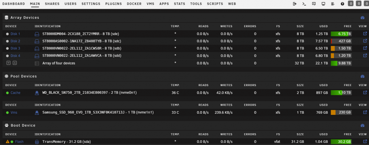Image resolution: width=369 pixels, height=145 pixels.
Task: Browse Disk 2 via View icon
Action: 365,41
